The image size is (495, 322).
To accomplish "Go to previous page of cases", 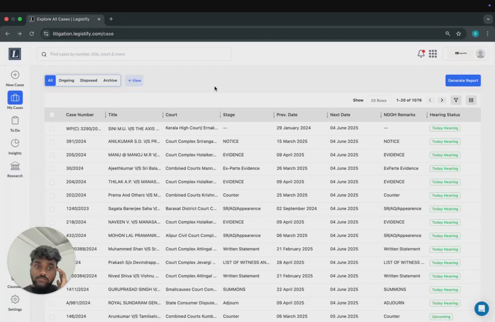I will click(430, 100).
